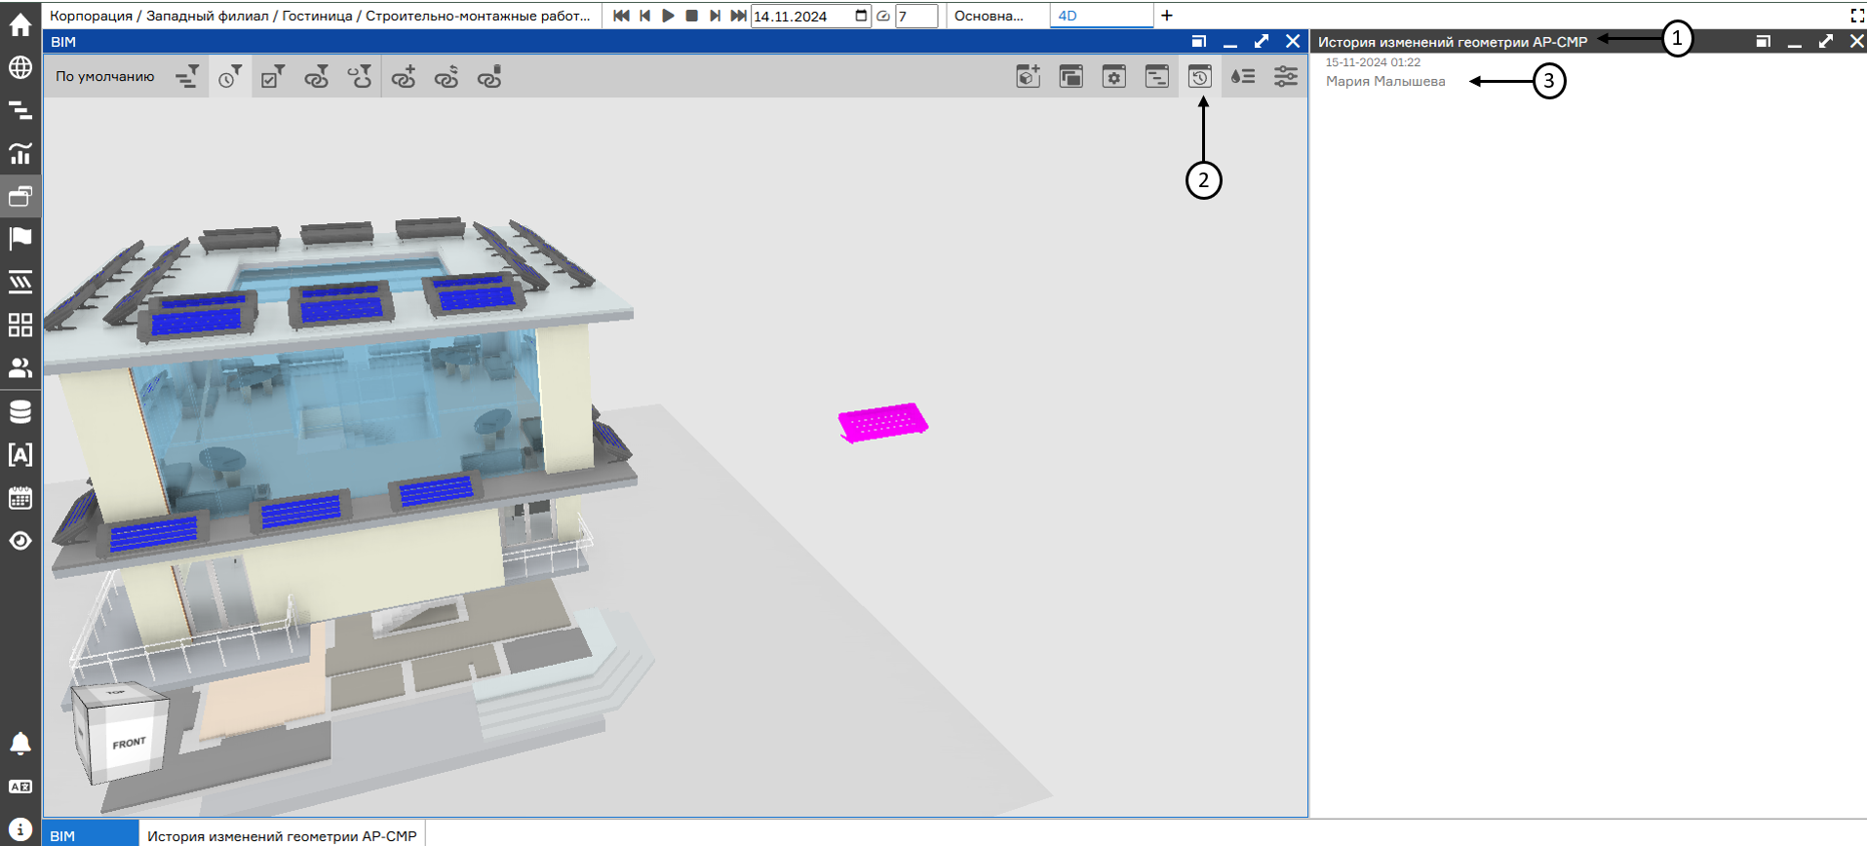1867x846 pixels.
Task: Click the slanted-lines sidebar icon
Action: tap(20, 282)
